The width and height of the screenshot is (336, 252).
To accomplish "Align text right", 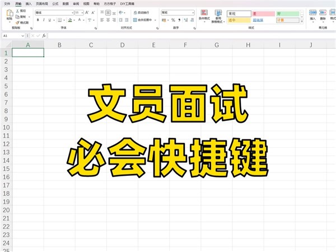I will tap(114, 20).
